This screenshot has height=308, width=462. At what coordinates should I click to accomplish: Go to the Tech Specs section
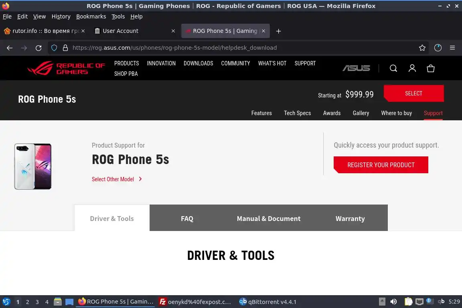[x=297, y=113]
